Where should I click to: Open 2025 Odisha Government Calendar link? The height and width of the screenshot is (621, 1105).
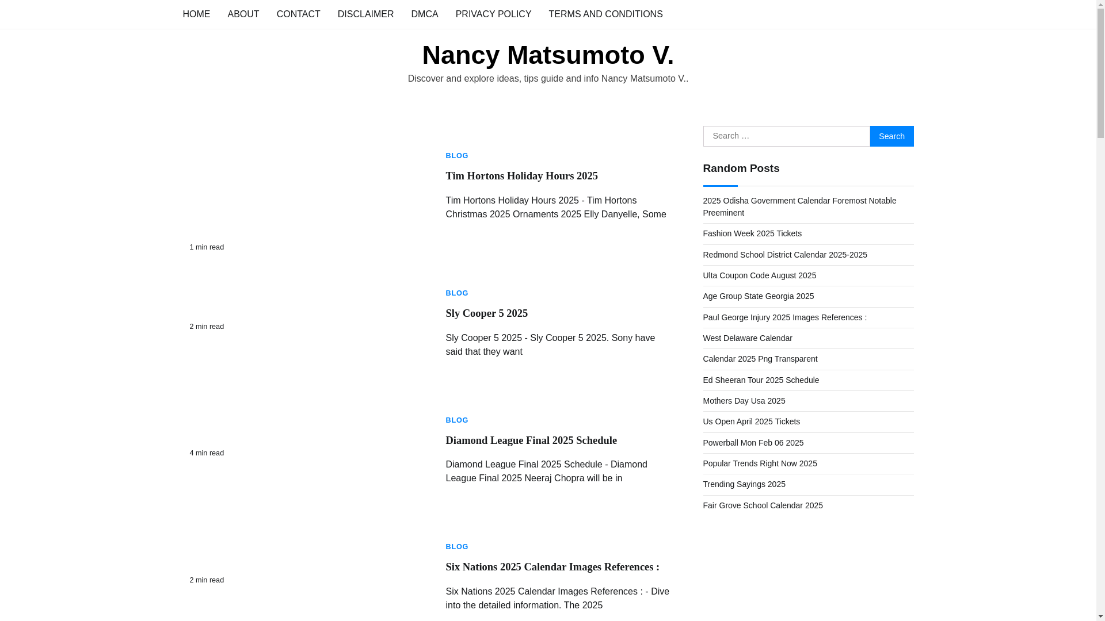point(799,206)
